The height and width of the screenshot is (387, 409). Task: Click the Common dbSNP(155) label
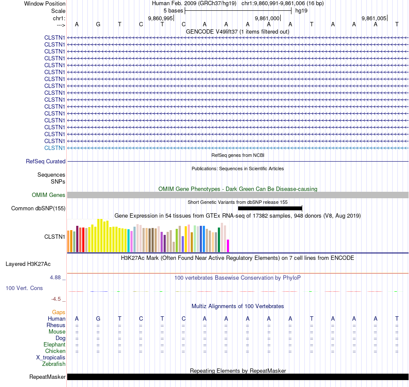38,209
